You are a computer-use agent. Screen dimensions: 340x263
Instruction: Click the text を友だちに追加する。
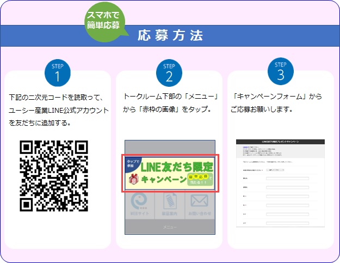(40, 123)
